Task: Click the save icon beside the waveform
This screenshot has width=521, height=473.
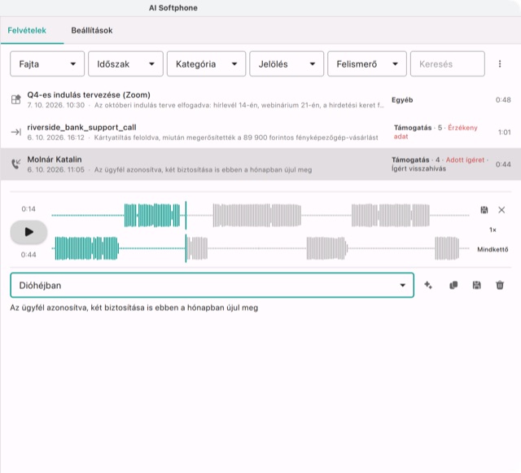Action: coord(484,210)
